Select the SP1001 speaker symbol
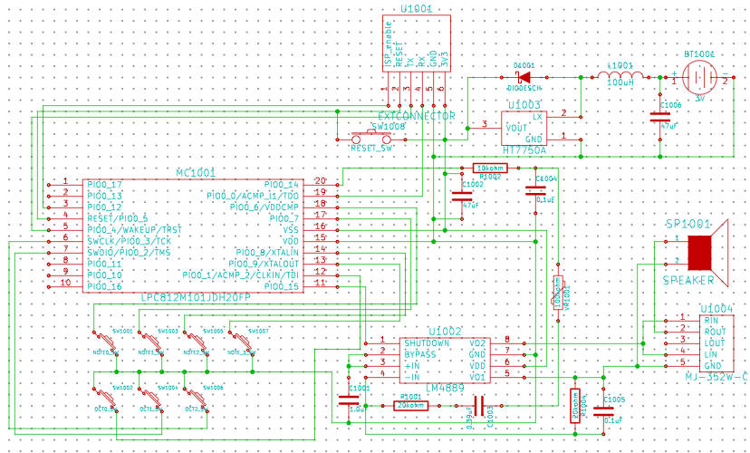Viewport: 750px width, 453px height. click(x=707, y=253)
